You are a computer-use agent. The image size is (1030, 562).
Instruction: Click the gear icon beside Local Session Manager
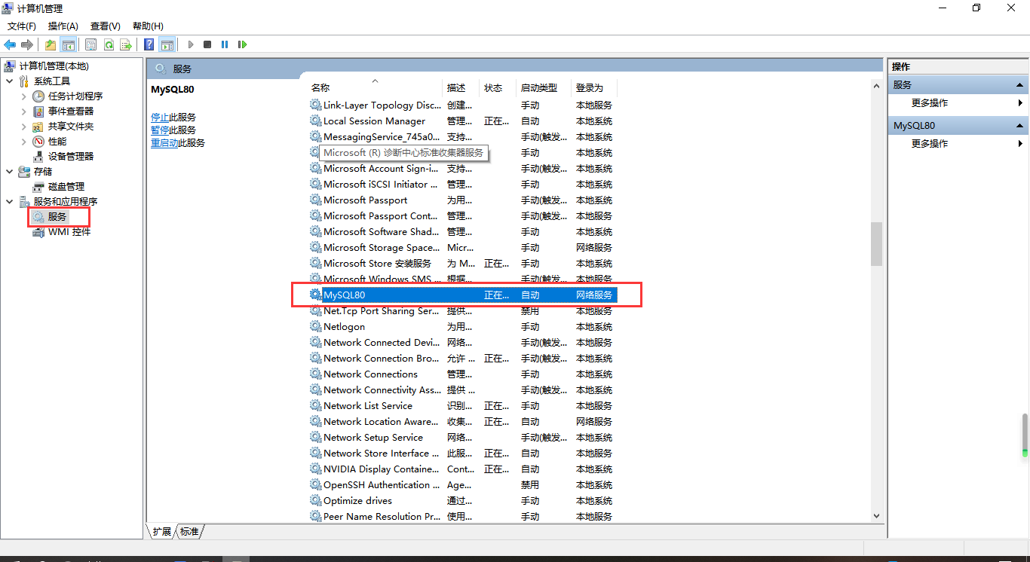coord(315,121)
